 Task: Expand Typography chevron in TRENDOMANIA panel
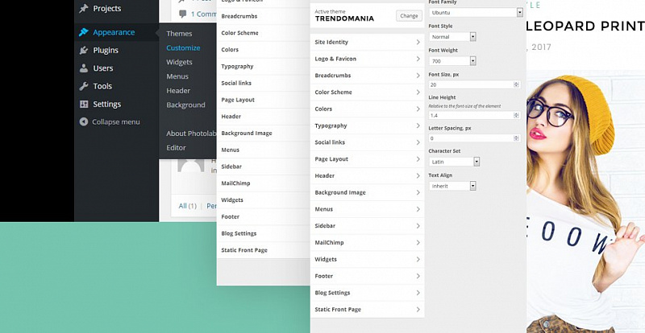pyautogui.click(x=418, y=125)
